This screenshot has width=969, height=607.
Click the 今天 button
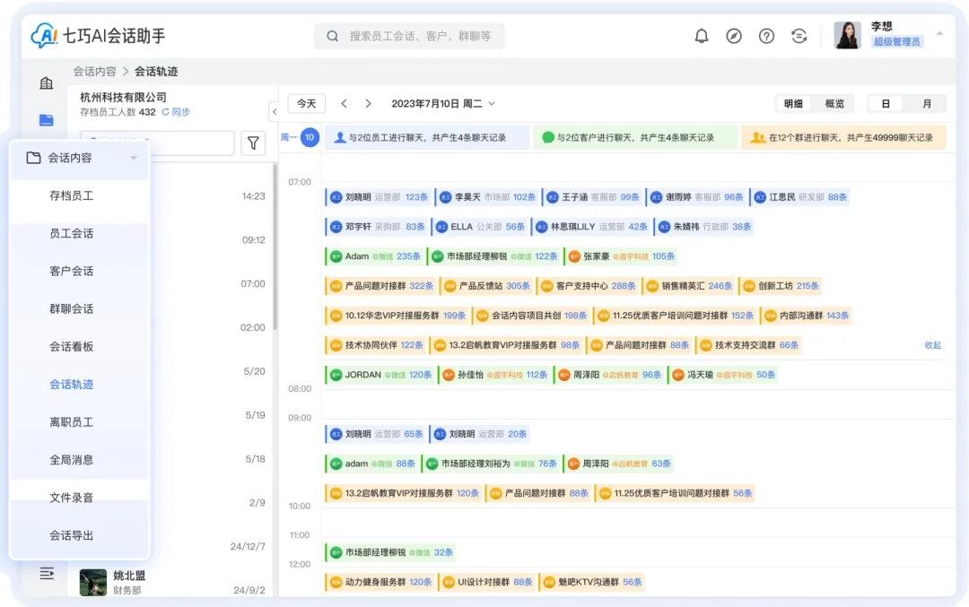[x=306, y=104]
